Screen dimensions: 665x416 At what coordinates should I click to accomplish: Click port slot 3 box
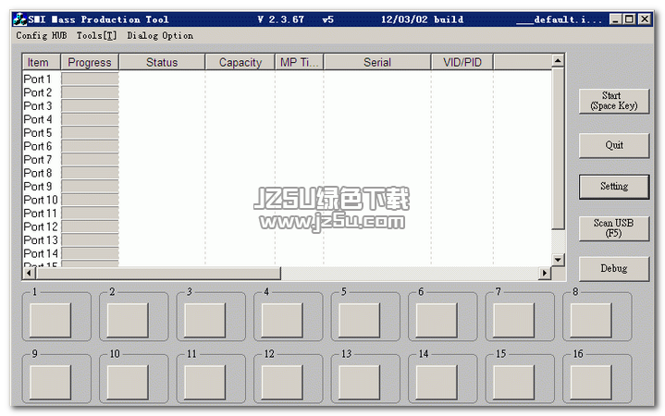pos(204,320)
